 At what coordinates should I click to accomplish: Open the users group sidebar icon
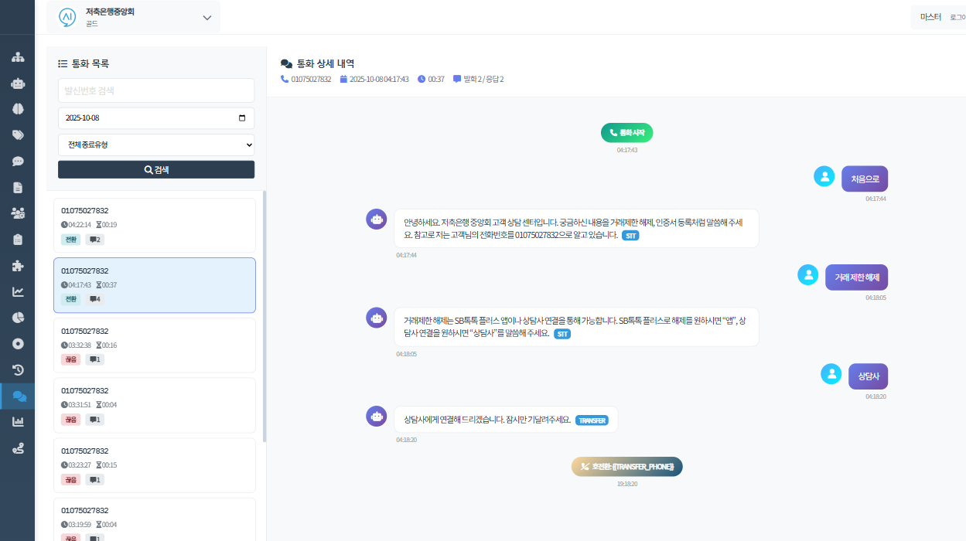point(18,213)
